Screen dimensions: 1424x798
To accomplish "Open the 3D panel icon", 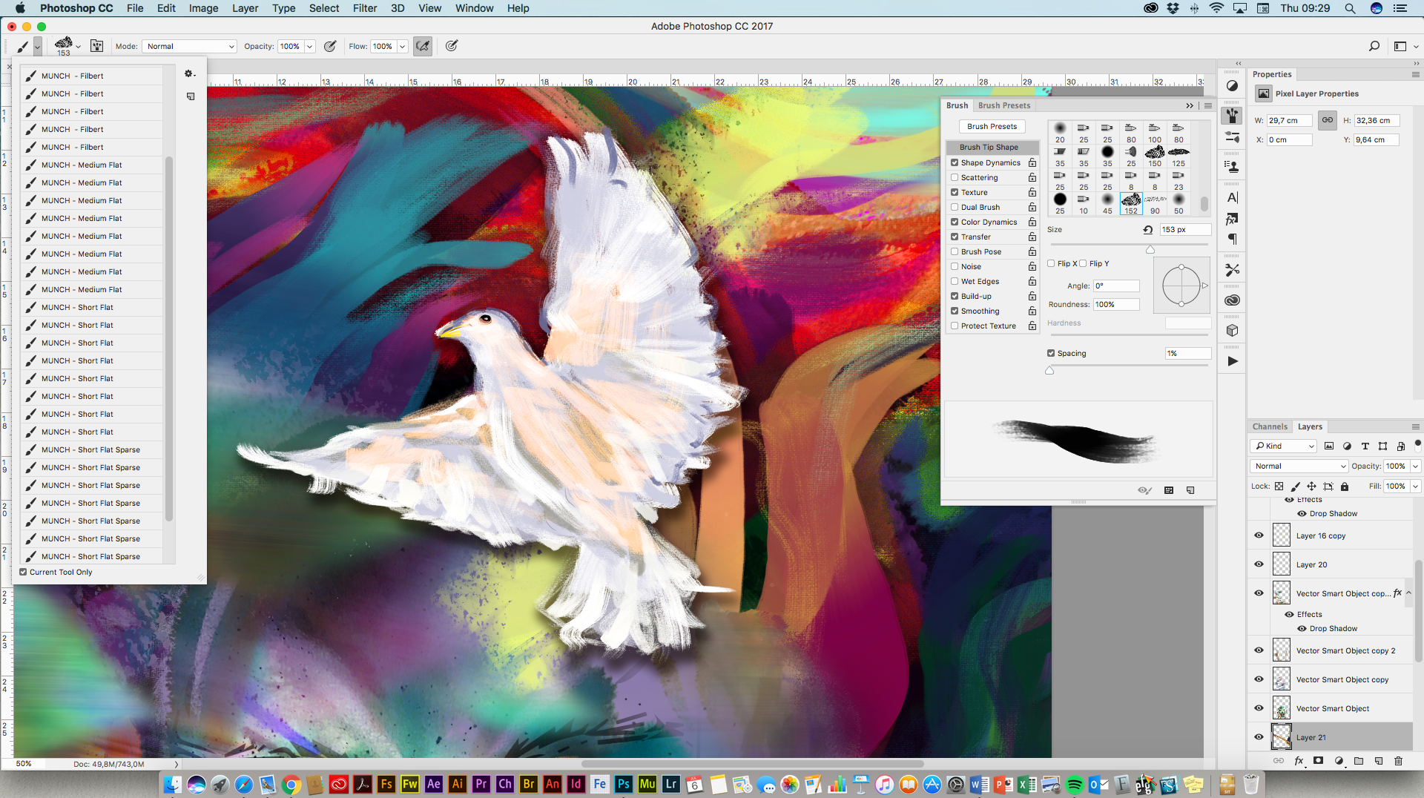I will pos(1232,331).
